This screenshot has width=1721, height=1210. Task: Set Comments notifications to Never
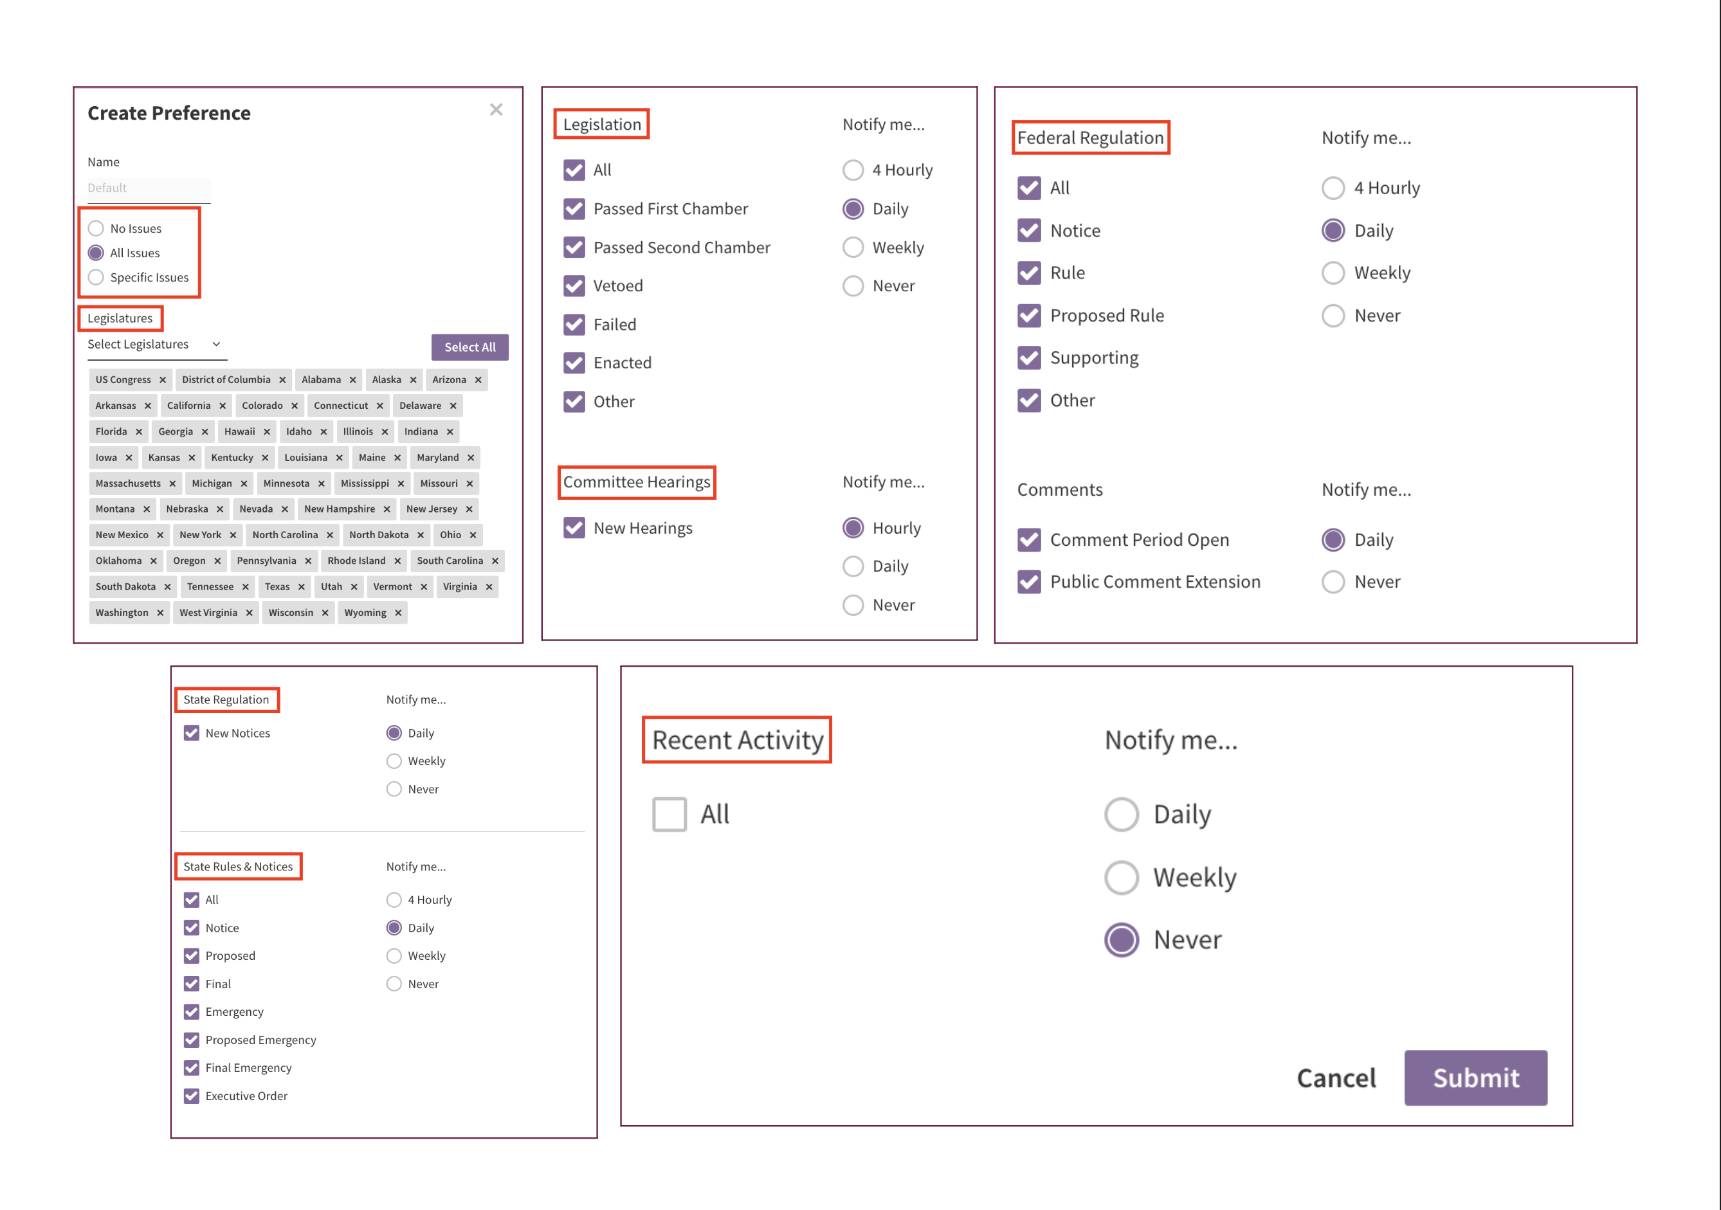pos(1333,581)
